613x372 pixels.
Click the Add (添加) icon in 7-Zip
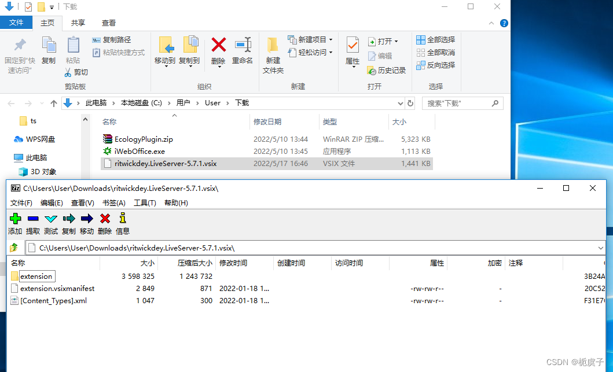pos(15,219)
